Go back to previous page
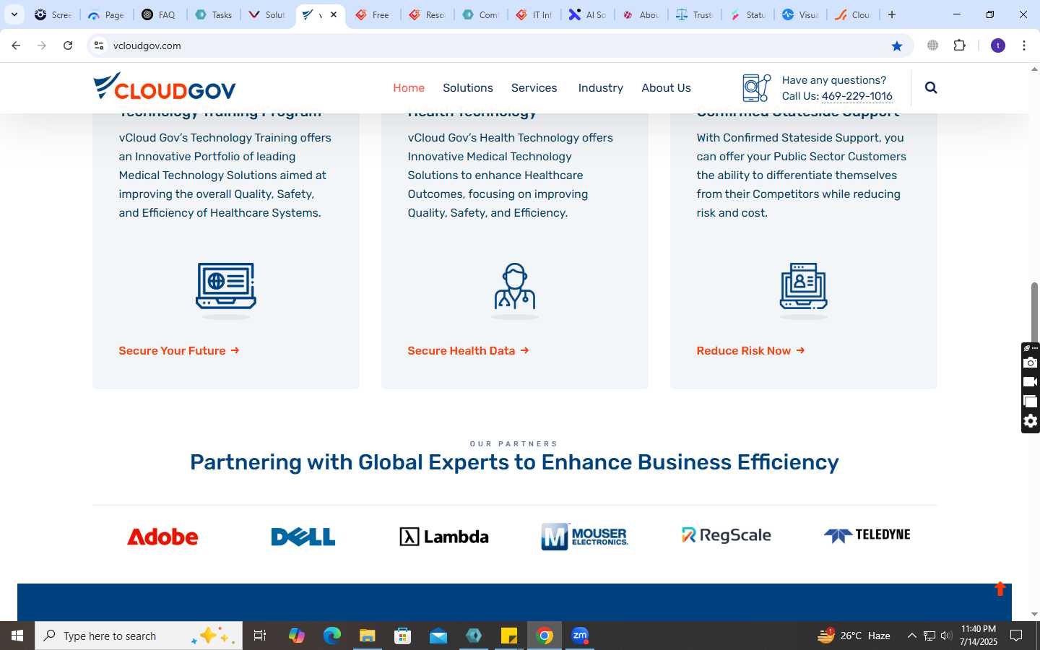This screenshot has height=650, width=1040. pyautogui.click(x=16, y=45)
